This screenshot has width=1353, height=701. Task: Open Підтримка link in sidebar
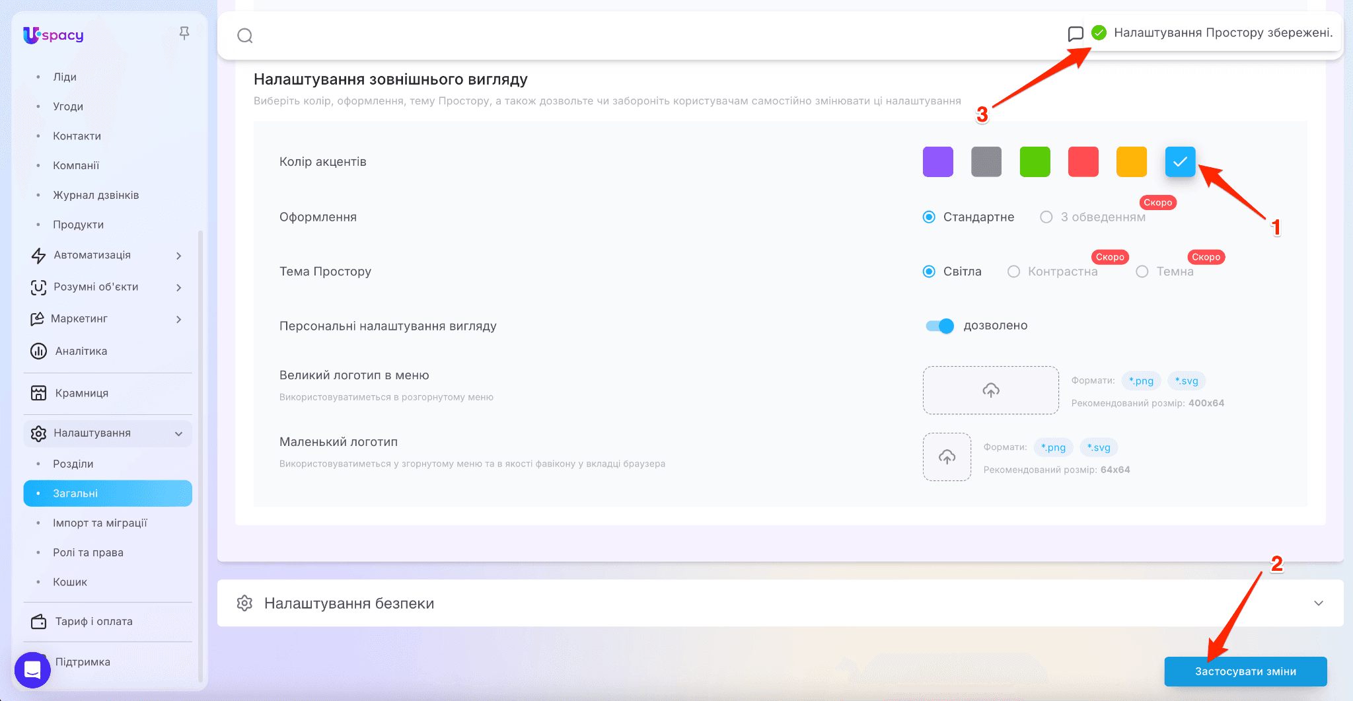83,662
